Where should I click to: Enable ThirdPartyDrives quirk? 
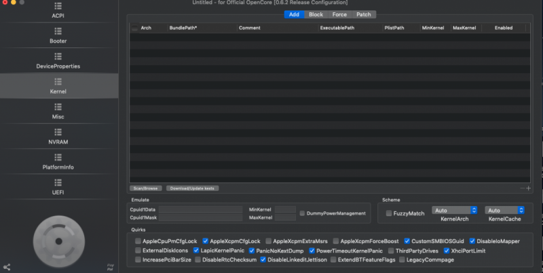(x=391, y=251)
